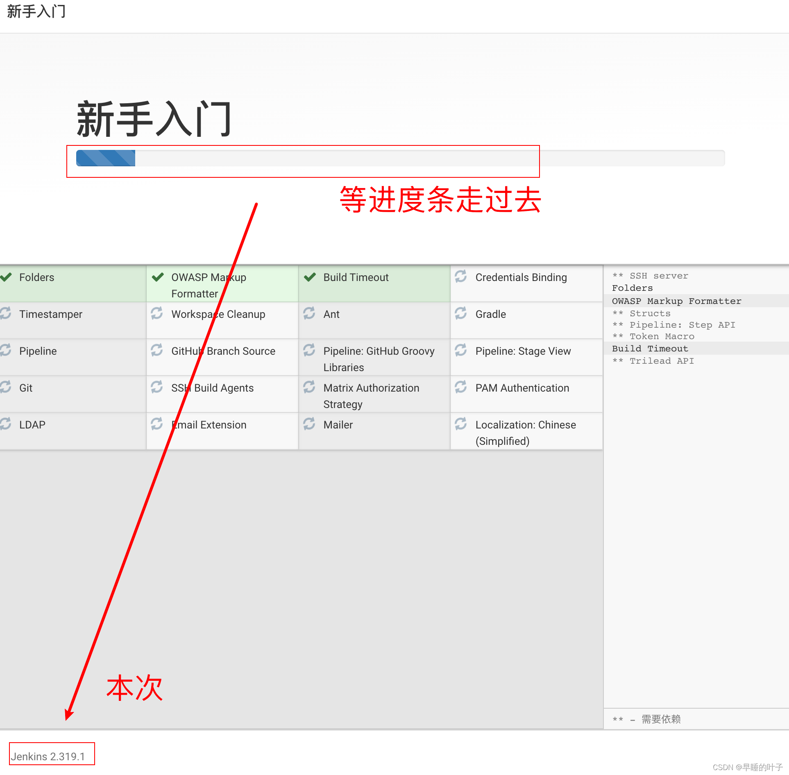
Task: Click the loading icon beside Ant
Action: (309, 313)
